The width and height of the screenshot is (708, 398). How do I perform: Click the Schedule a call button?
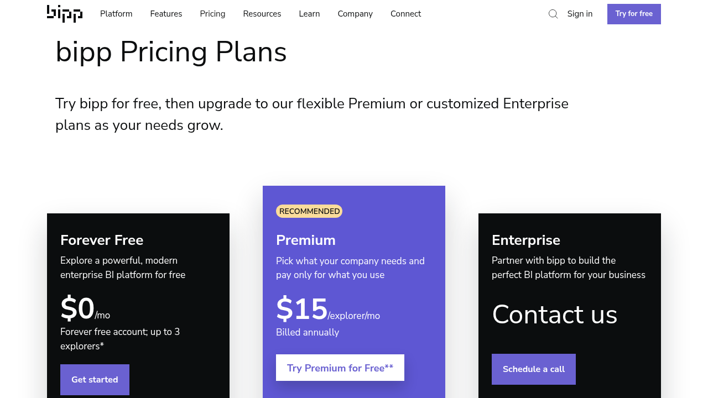tap(534, 369)
